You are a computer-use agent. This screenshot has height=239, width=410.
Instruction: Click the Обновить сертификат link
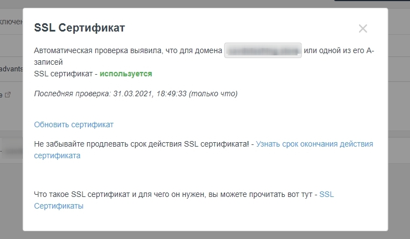pyautogui.click(x=74, y=124)
